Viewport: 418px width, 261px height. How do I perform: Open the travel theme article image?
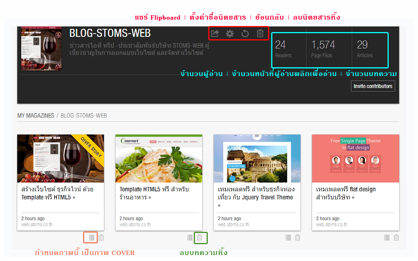[x=257, y=159]
